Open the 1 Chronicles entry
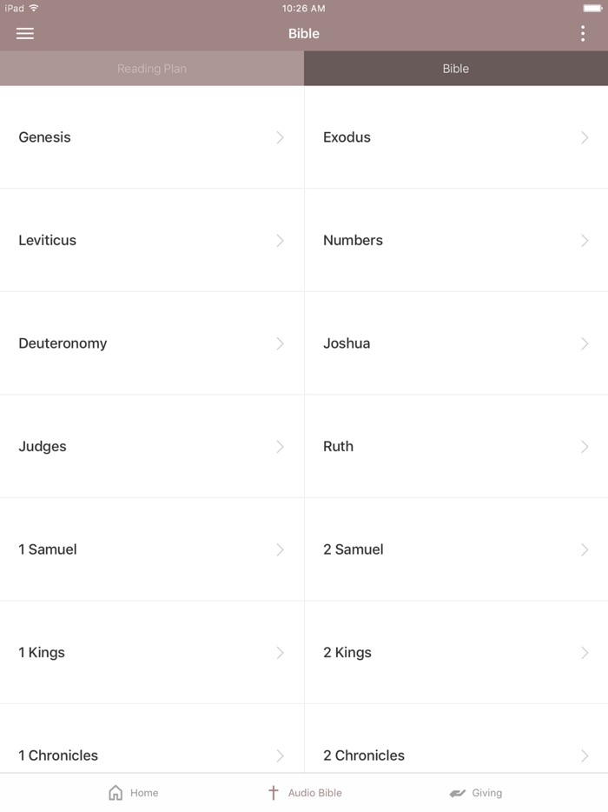The image size is (608, 812). tap(58, 755)
